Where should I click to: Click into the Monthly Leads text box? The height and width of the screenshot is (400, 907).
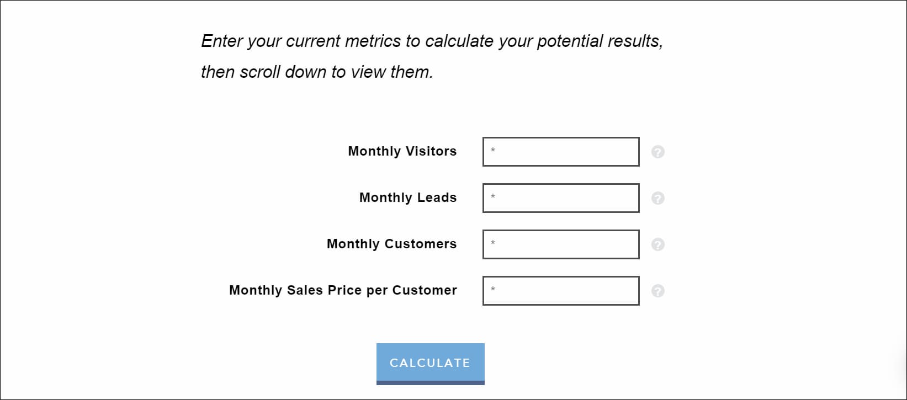(561, 198)
